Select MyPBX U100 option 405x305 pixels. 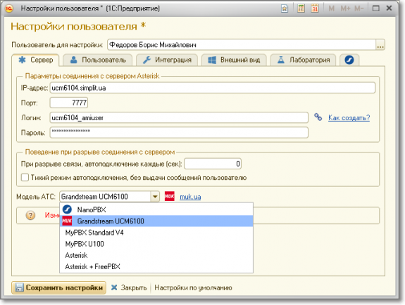(156, 244)
